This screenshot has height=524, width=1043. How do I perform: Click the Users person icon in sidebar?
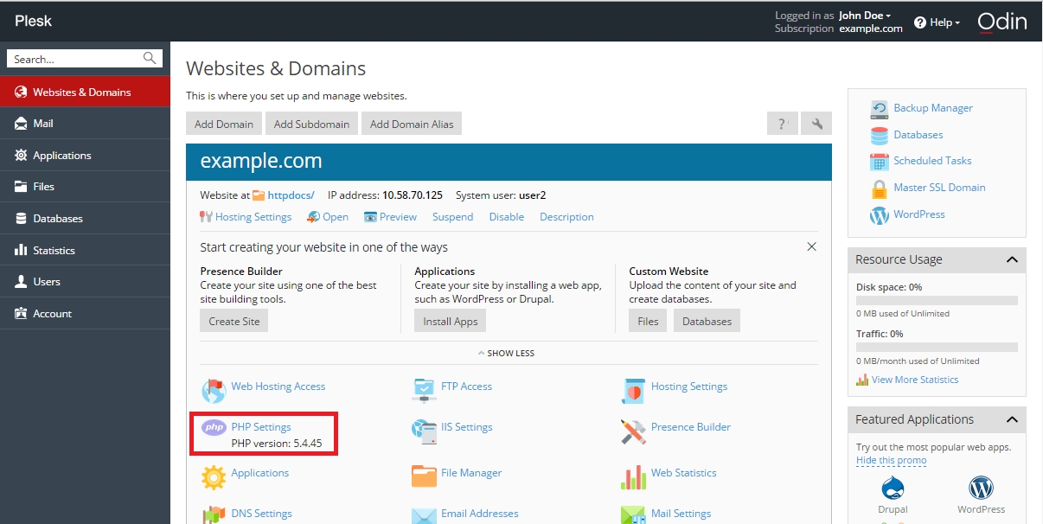pos(21,282)
